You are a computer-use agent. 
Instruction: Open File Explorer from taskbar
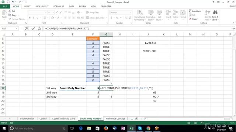click(x=89, y=128)
